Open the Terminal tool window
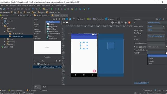Image resolution: width=167 pixels, height=94 pixels. click(44, 90)
